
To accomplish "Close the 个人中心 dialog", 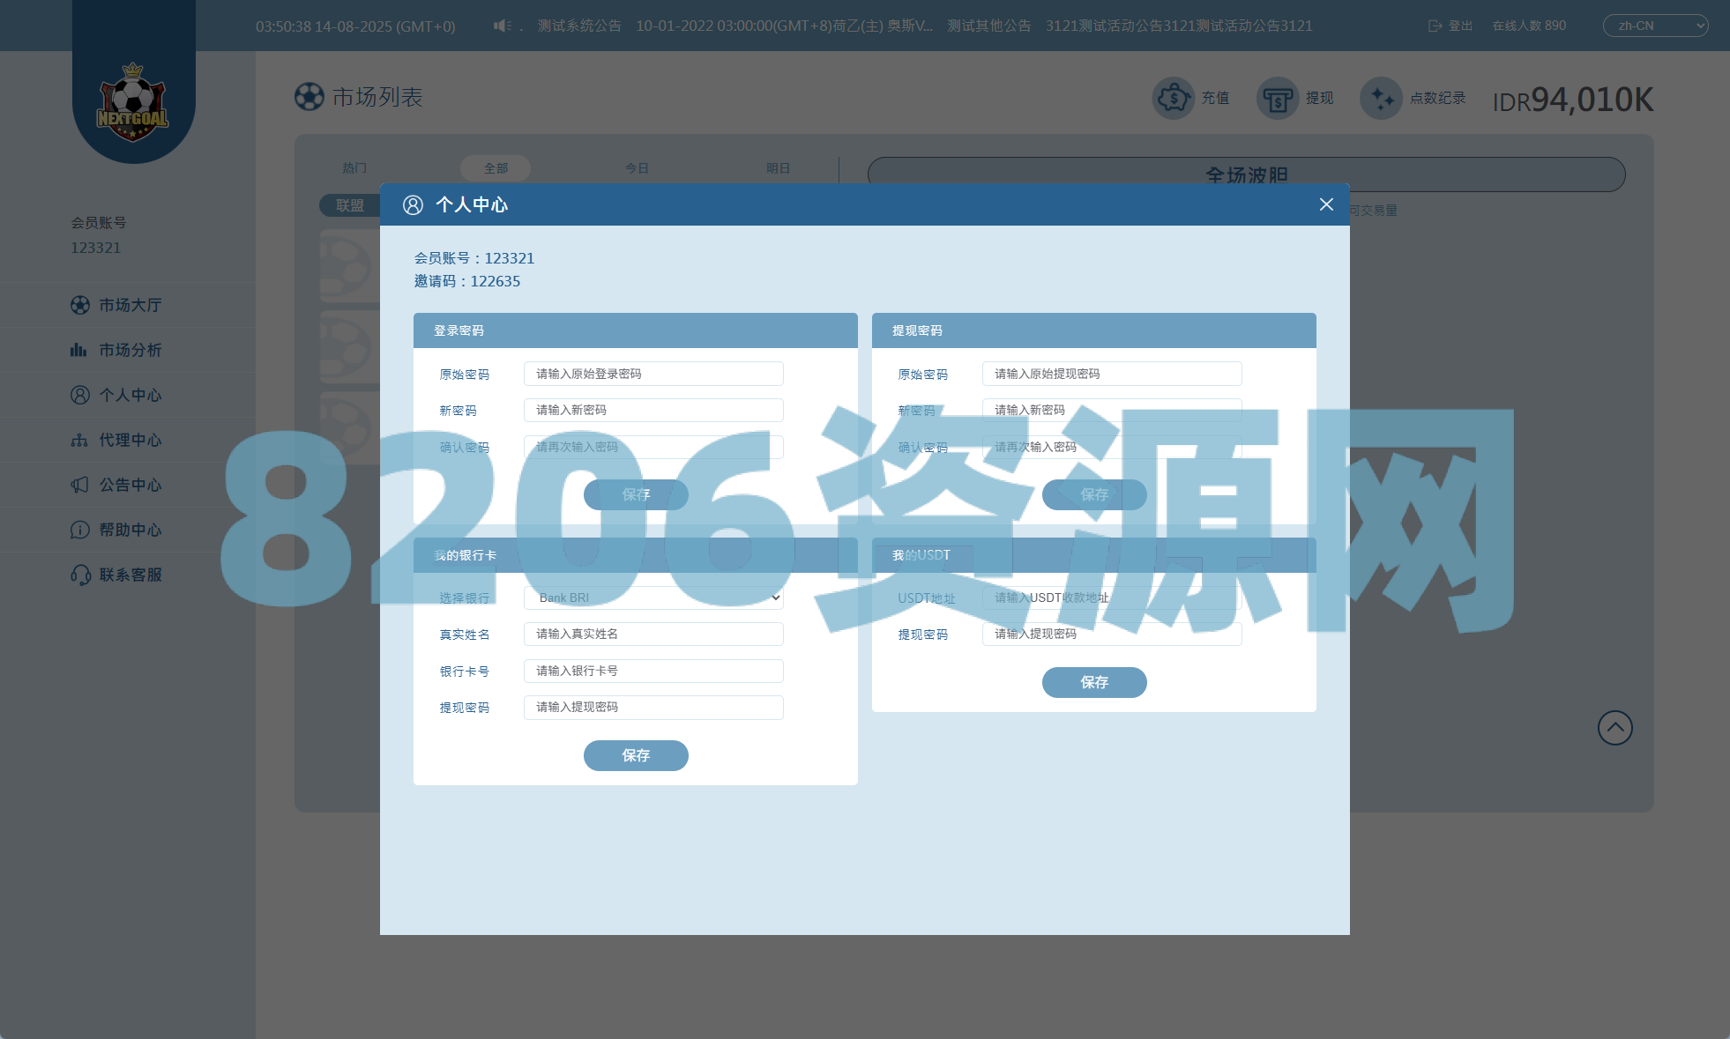I will pyautogui.click(x=1326, y=204).
